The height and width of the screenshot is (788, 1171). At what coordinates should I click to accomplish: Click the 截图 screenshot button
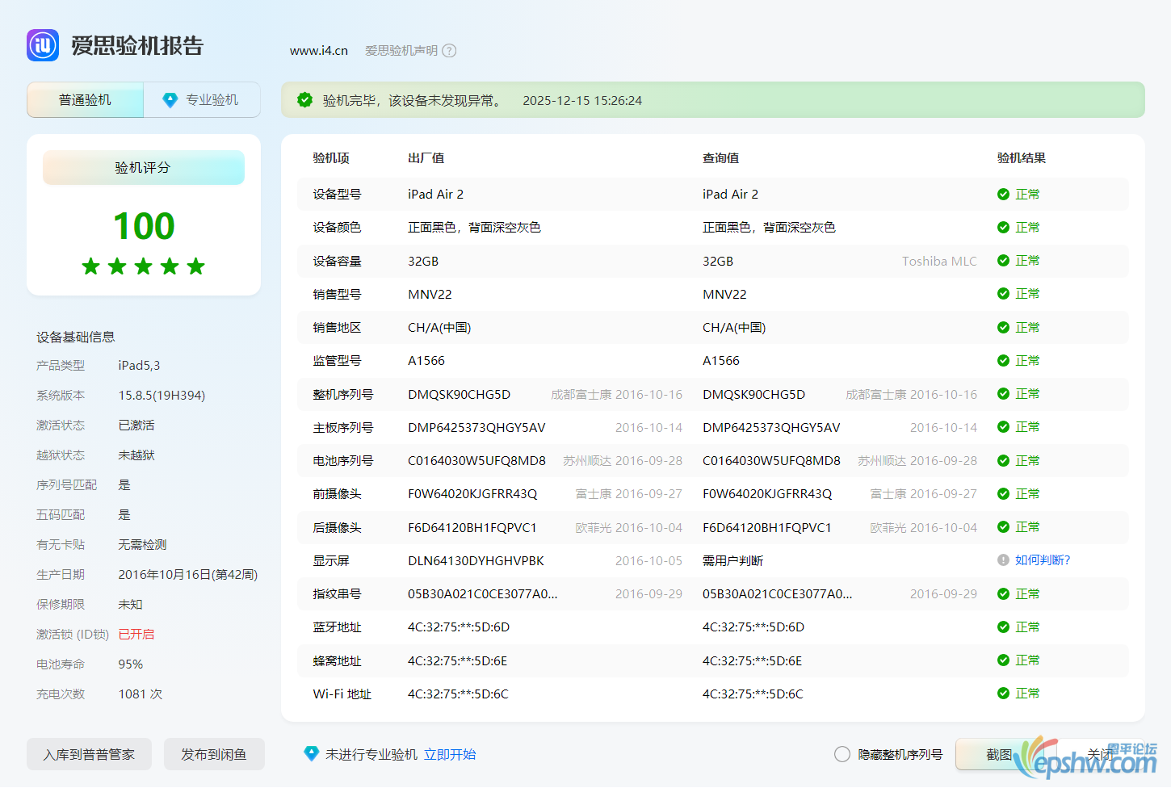click(x=998, y=754)
